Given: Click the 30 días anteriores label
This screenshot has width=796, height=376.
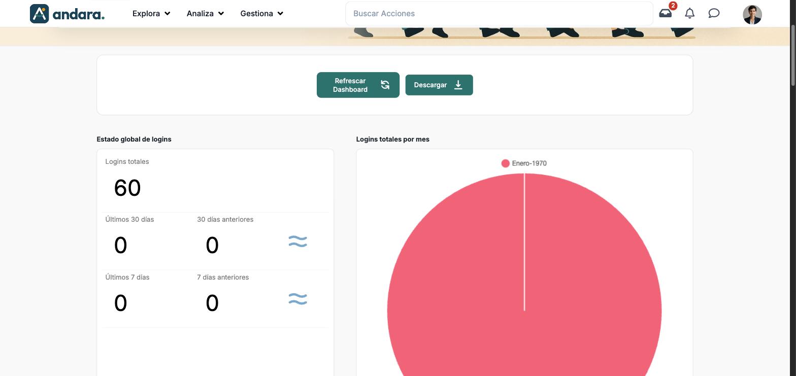Looking at the screenshot, I should [225, 220].
